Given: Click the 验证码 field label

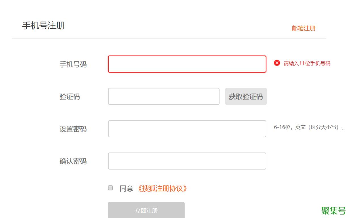Looking at the screenshot, I should (x=70, y=97).
